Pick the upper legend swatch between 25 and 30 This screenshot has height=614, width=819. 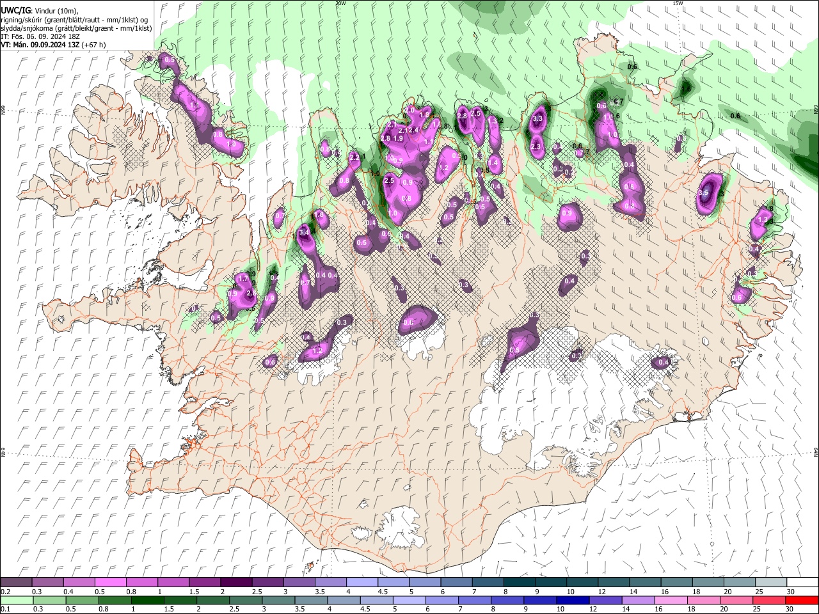(771, 582)
